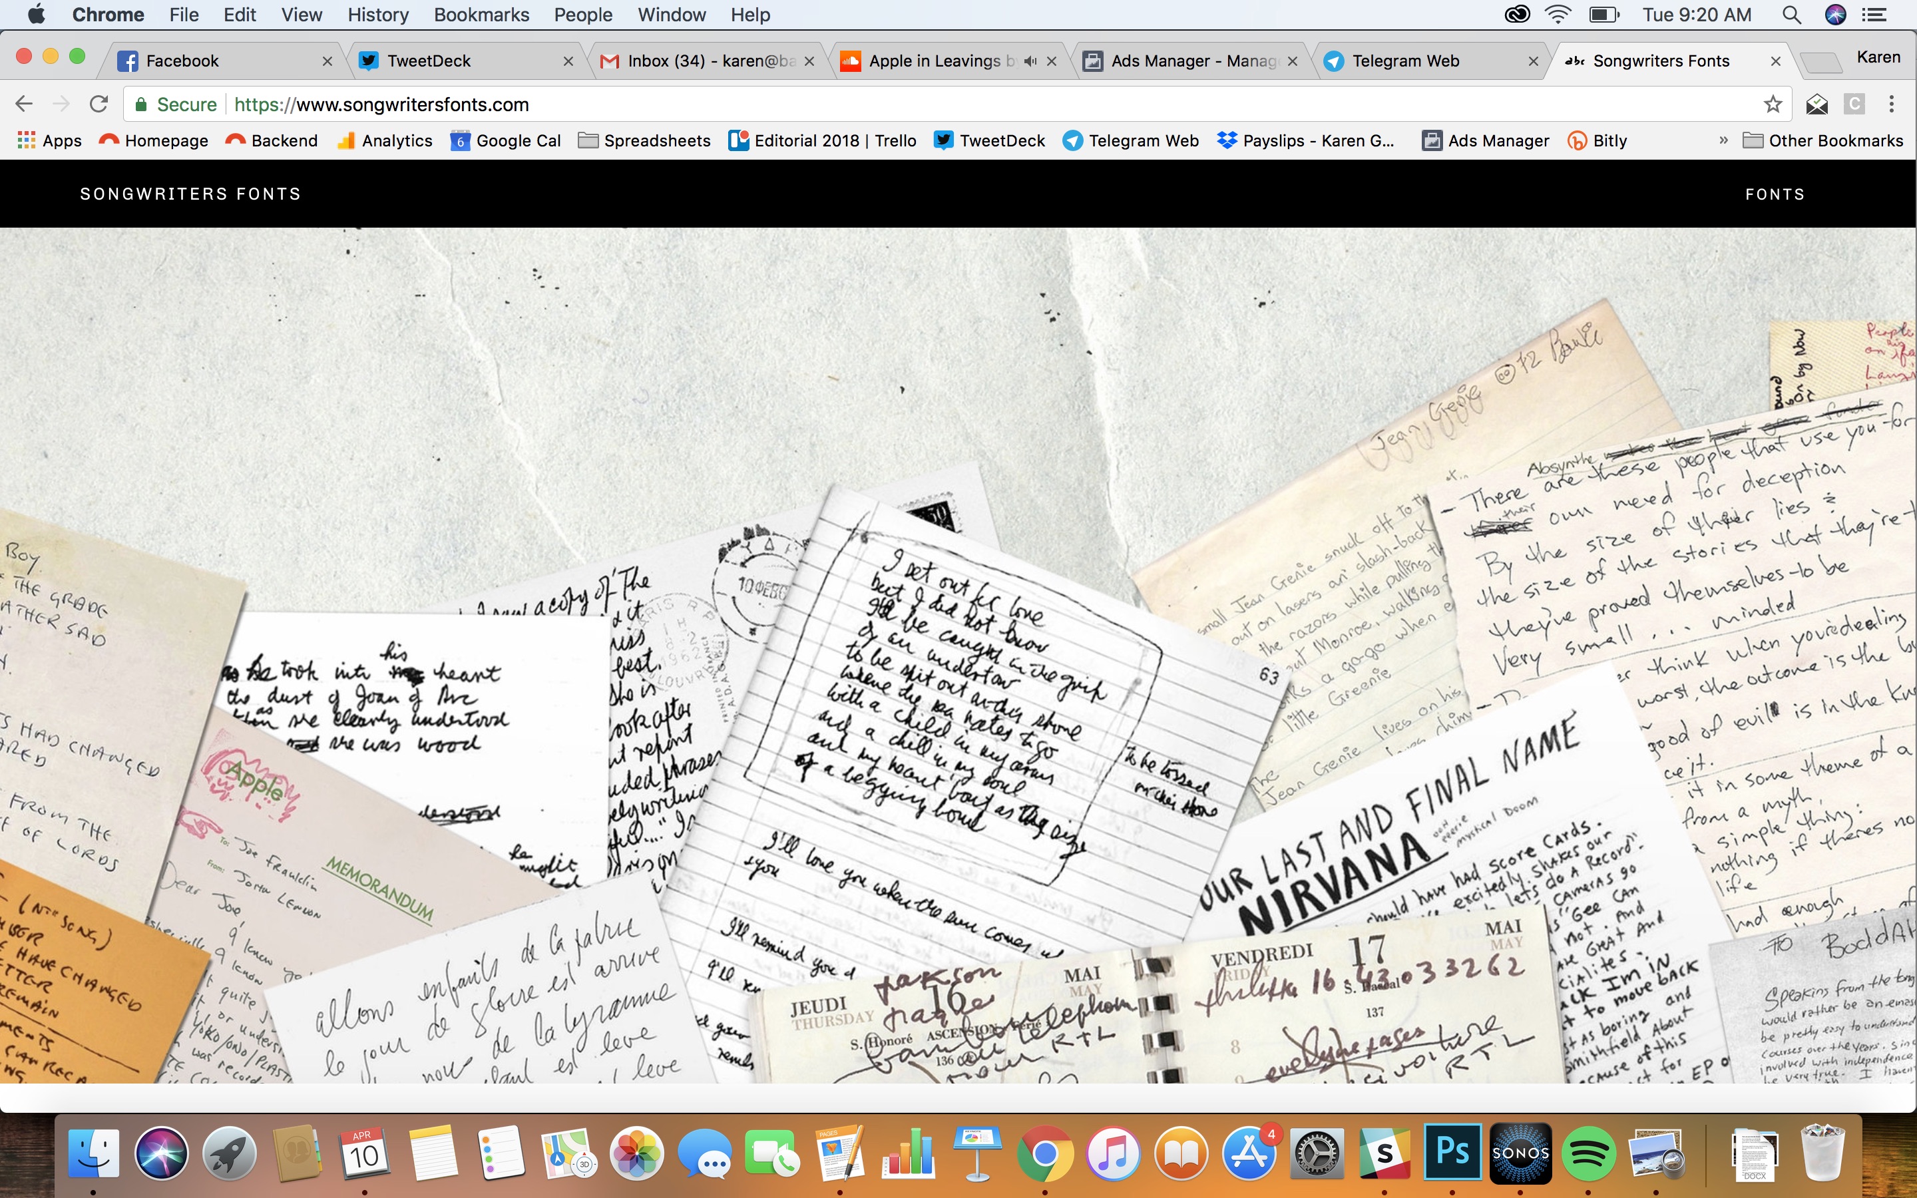Open Creative Cloud in the menu bar
The height and width of the screenshot is (1198, 1917).
click(x=1516, y=14)
